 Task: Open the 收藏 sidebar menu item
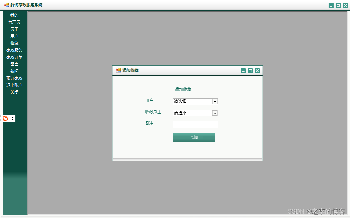tap(14, 43)
